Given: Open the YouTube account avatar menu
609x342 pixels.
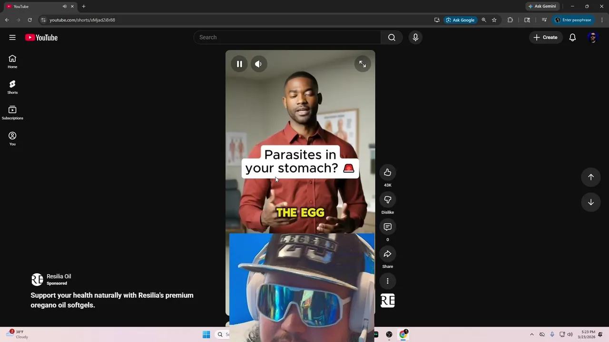Looking at the screenshot, I should (x=593, y=38).
